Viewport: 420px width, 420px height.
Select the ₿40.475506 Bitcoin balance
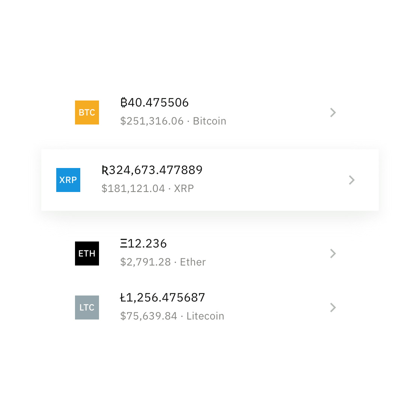[x=154, y=103]
